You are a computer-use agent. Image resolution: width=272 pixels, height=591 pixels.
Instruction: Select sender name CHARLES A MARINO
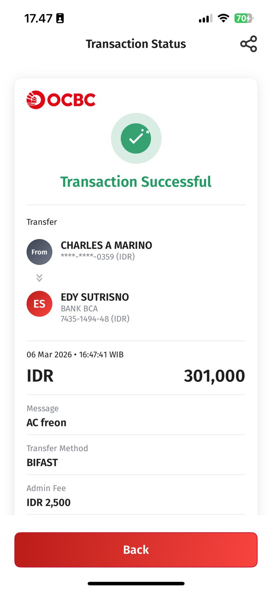pos(106,245)
